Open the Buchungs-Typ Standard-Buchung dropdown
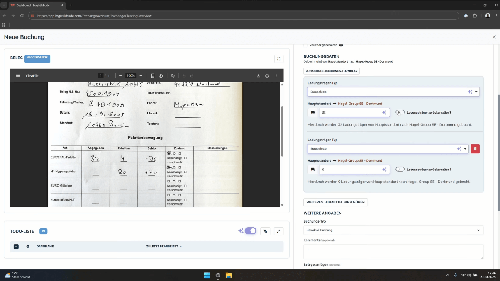500x281 pixels. click(x=393, y=230)
